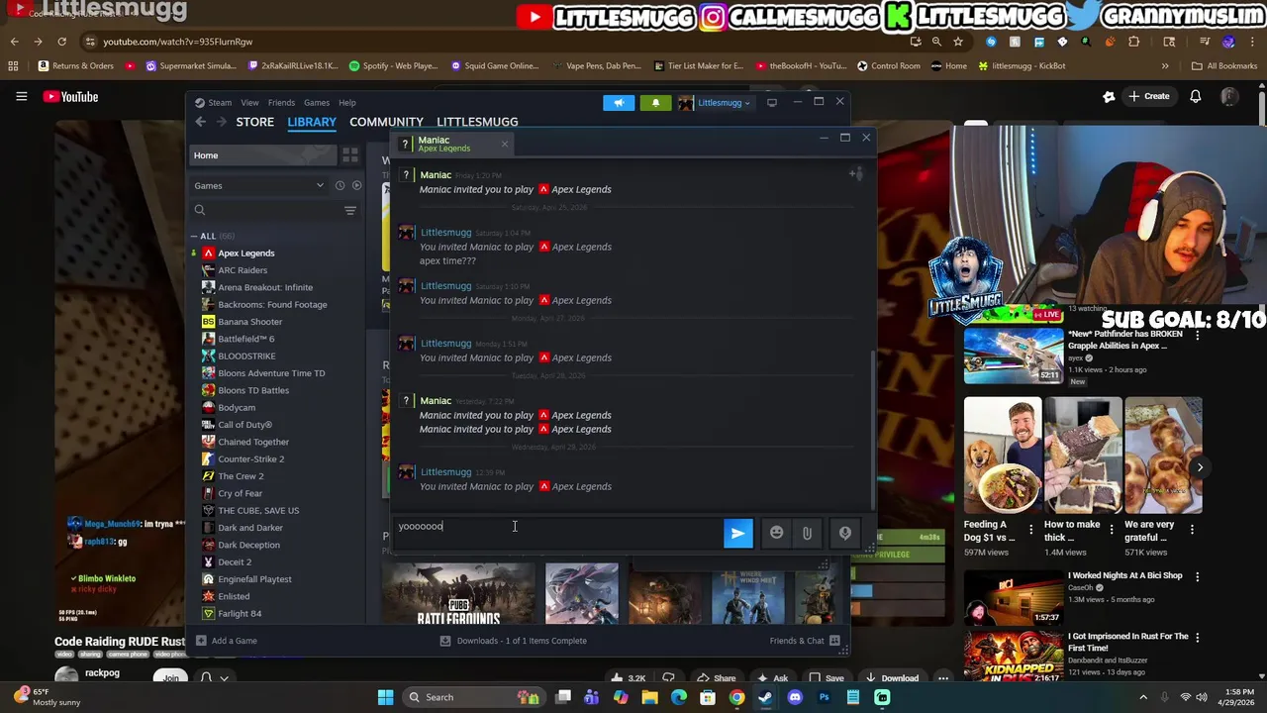This screenshot has height=713, width=1267.
Task: Click the YouTube Create button
Action: pyautogui.click(x=1148, y=96)
